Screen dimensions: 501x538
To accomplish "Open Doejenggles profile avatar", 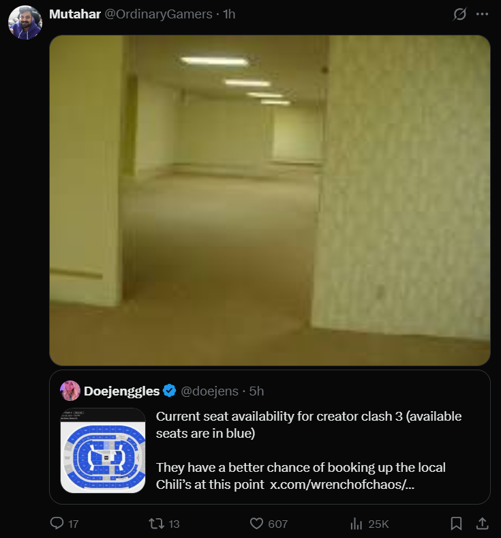I will pos(70,391).
